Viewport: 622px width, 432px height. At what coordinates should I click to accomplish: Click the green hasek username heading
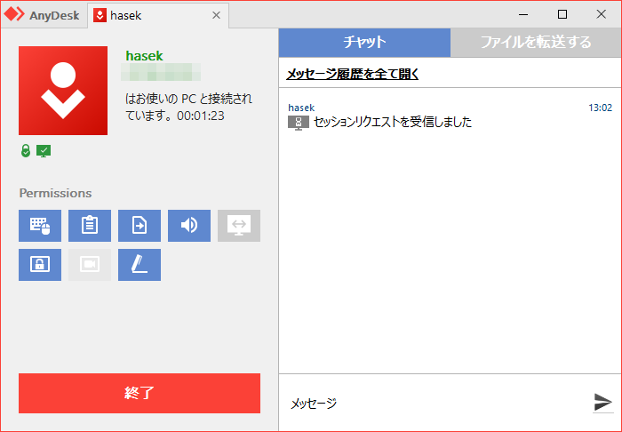[x=144, y=56]
